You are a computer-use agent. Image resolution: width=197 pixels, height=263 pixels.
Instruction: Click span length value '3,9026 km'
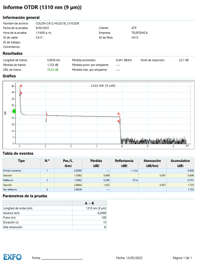[x=53, y=60]
